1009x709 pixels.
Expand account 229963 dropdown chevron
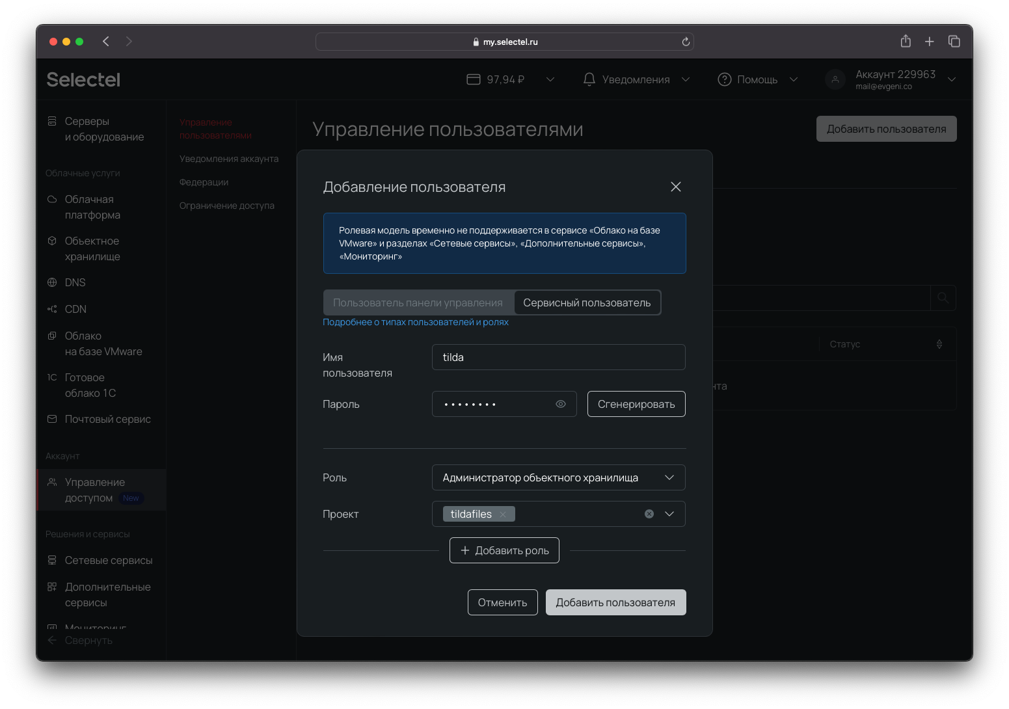(x=952, y=79)
